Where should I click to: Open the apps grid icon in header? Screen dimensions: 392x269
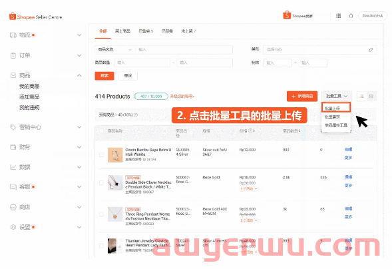coord(339,16)
